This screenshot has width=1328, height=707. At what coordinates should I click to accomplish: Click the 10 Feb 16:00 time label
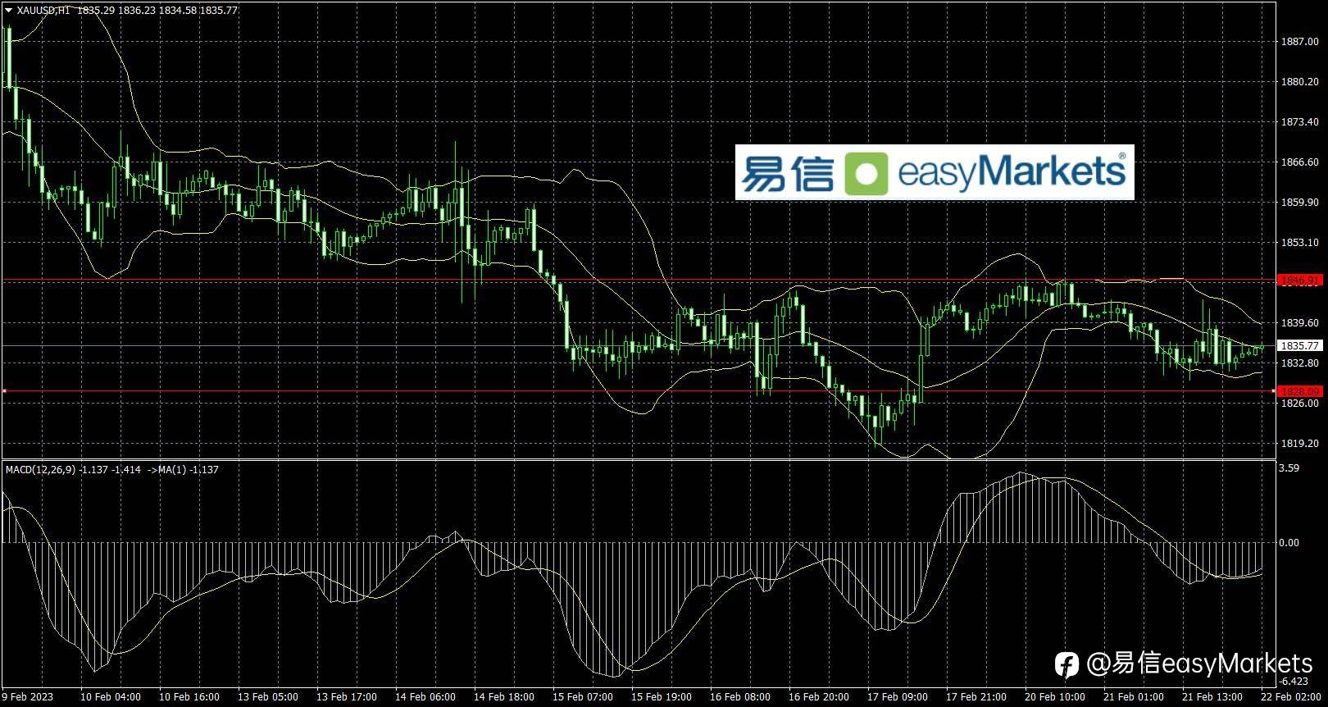point(189,697)
